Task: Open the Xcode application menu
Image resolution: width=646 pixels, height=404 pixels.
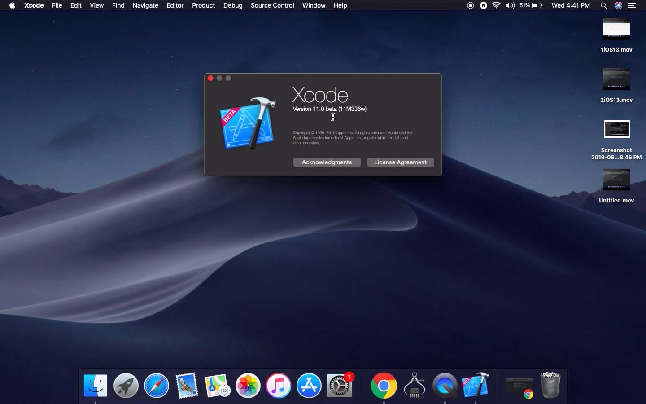Action: [x=34, y=5]
